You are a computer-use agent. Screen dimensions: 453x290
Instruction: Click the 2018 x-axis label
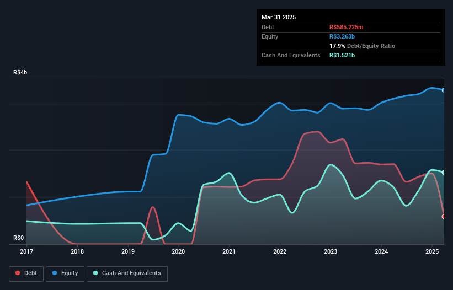77,251
